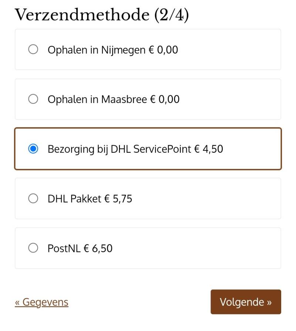Click empty right area of PostNL option card

222,248
